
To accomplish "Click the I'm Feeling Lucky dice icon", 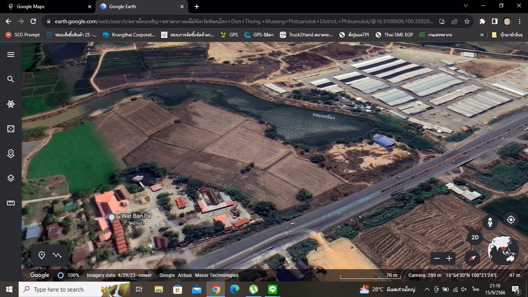I will tap(11, 129).
